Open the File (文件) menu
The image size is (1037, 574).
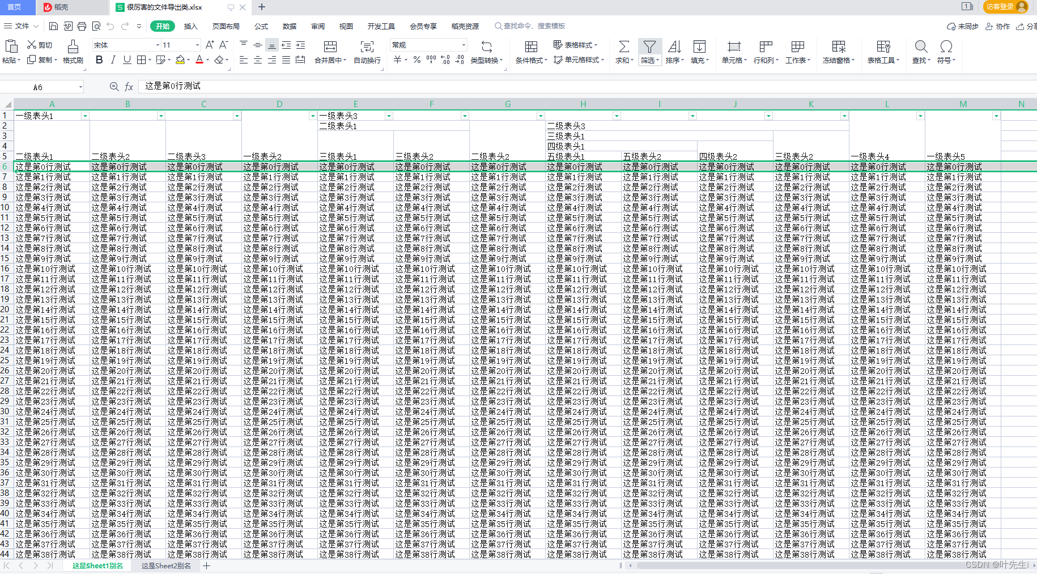coord(22,26)
